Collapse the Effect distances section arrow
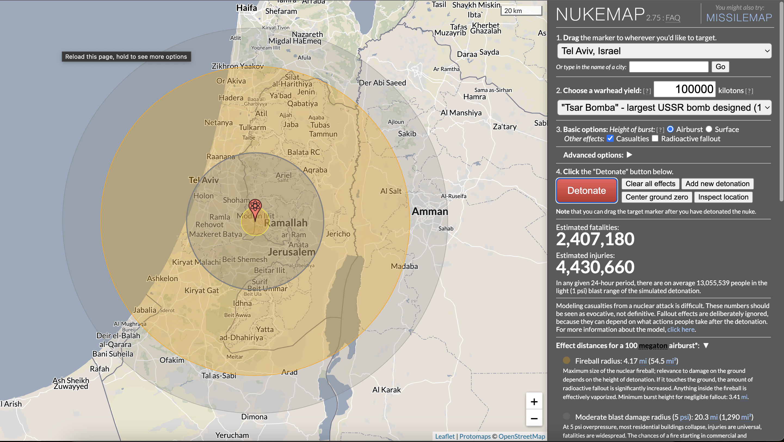 (x=706, y=345)
